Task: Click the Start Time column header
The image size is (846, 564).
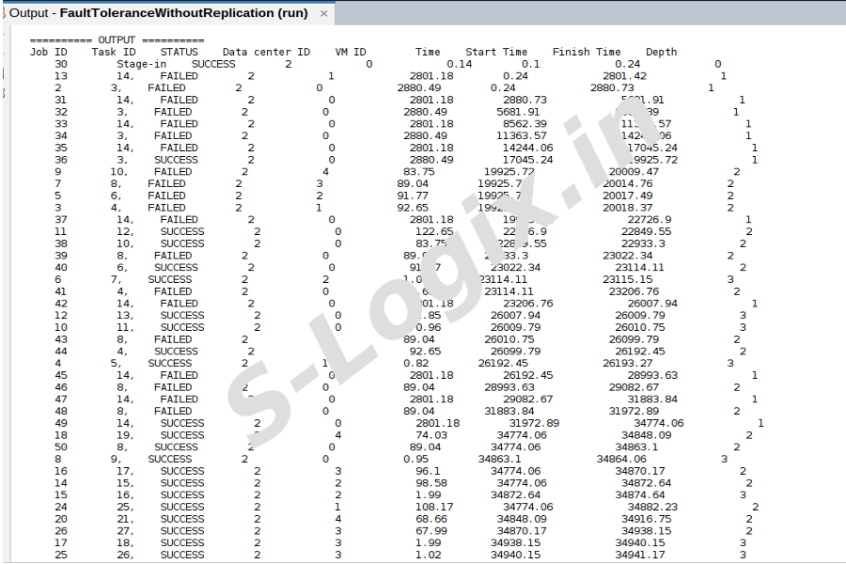Action: point(496,53)
